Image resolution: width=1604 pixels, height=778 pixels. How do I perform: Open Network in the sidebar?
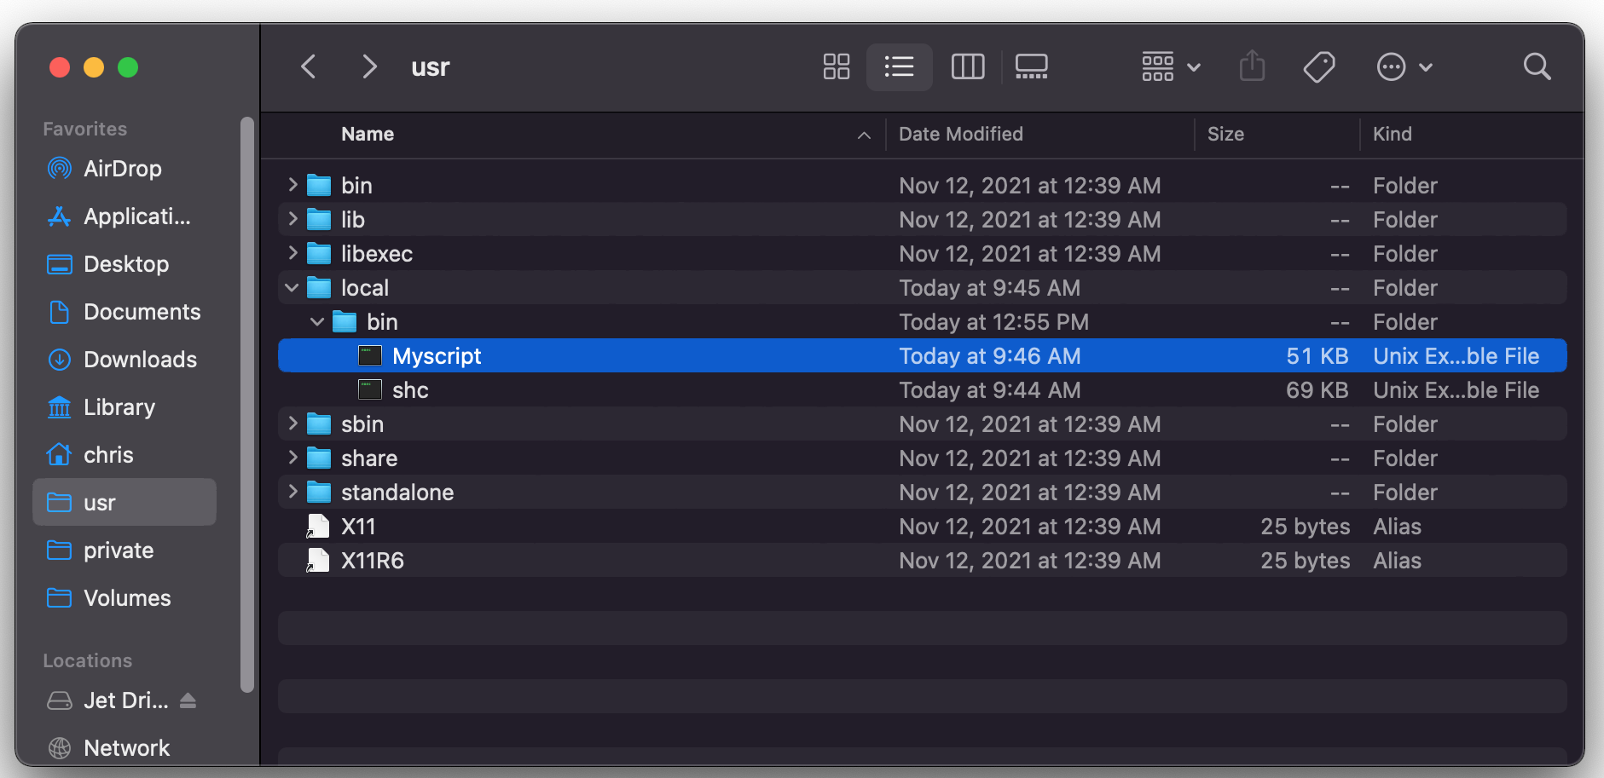click(124, 748)
